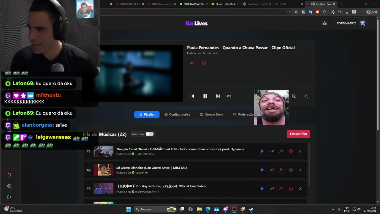380x214 pixels.
Task: Ban the currently playing song
Action: coord(204,63)
